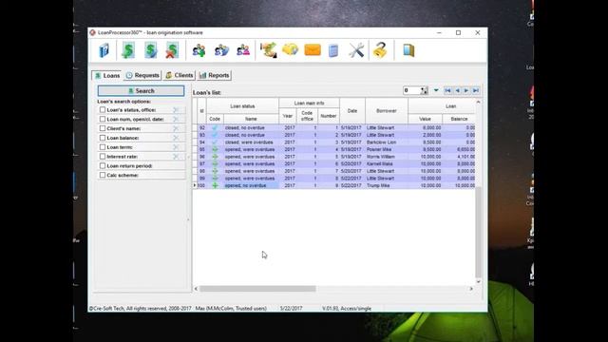Click the dollar icon with red X
Screen dimensions: 608x342
click(172, 50)
